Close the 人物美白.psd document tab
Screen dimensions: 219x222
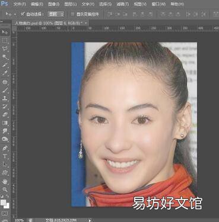(86, 23)
